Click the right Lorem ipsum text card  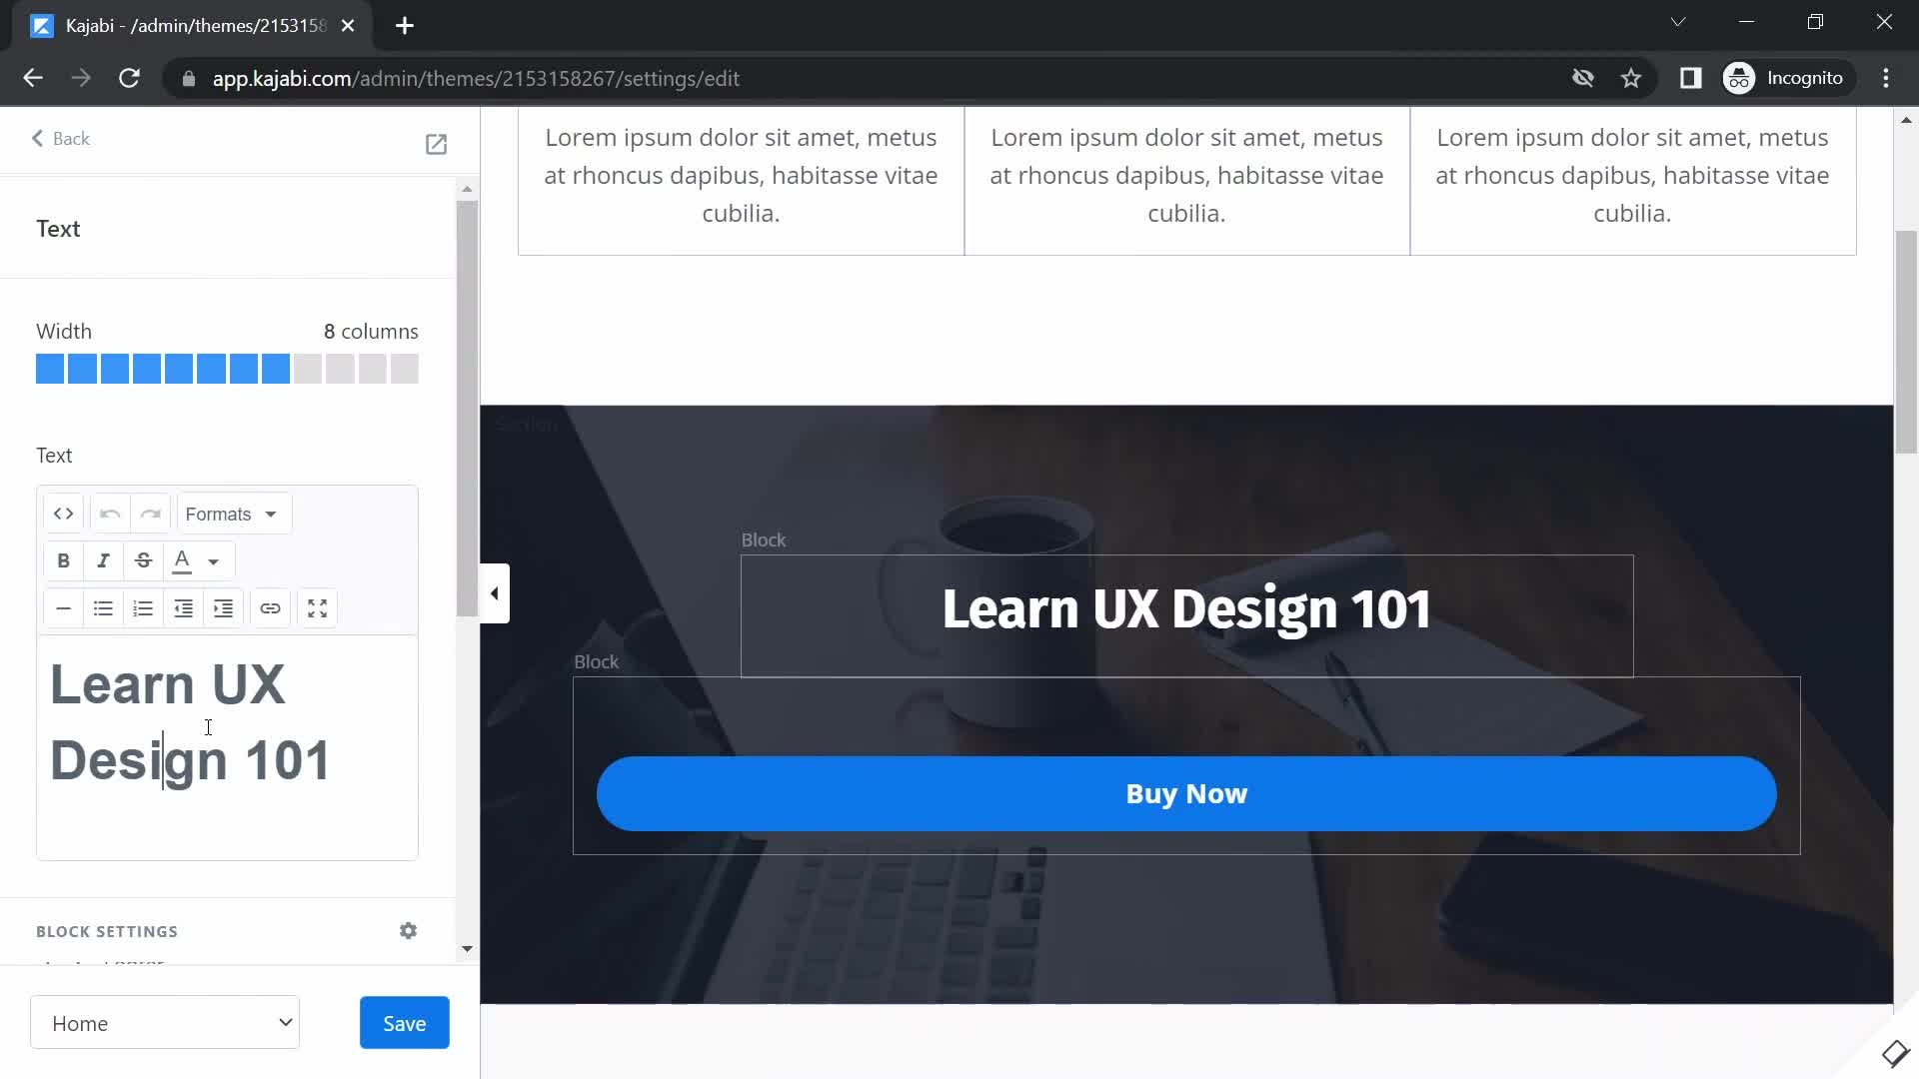(1632, 175)
